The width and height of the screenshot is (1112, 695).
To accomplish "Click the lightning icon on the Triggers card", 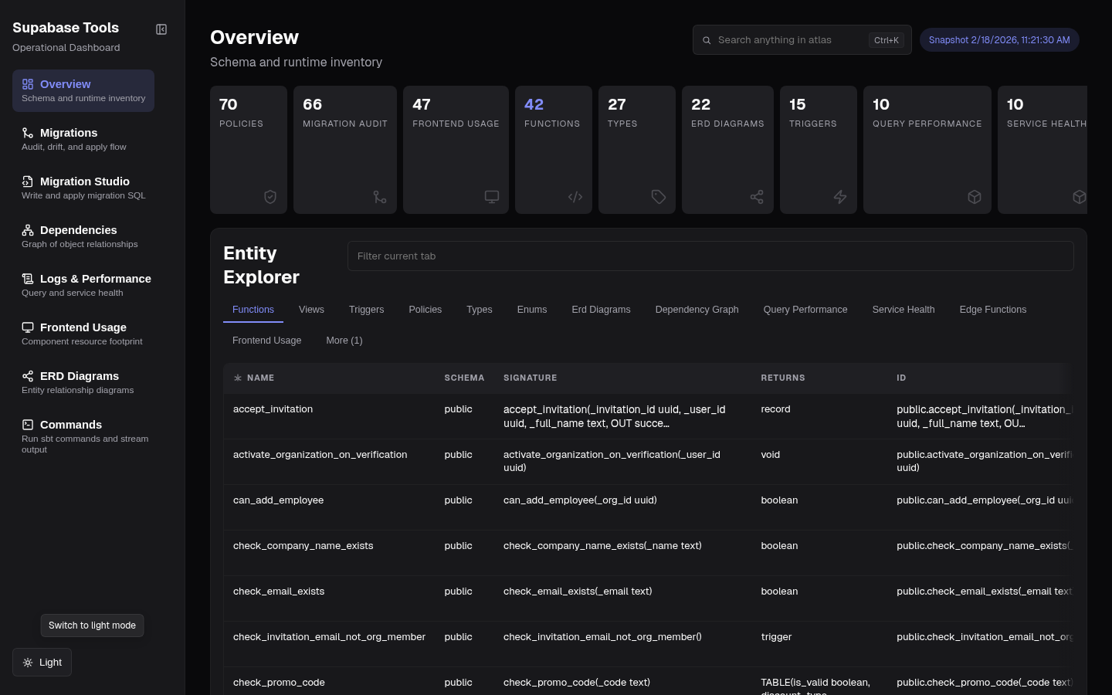I will [x=840, y=197].
